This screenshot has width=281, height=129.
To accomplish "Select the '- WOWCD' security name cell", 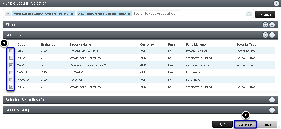I will (x=77, y=80).
